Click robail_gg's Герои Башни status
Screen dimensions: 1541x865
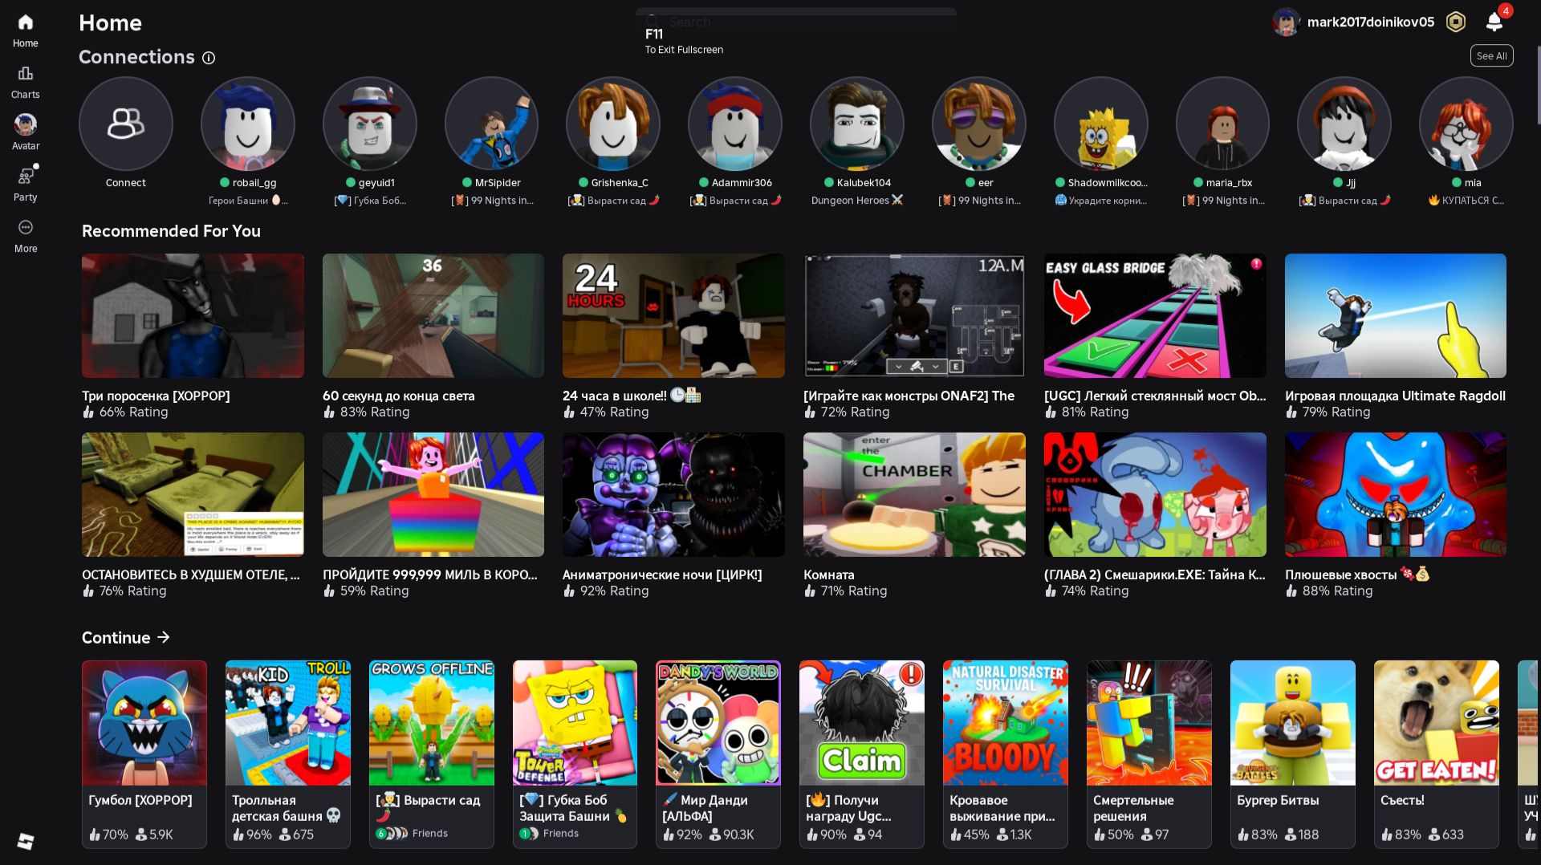tap(248, 201)
